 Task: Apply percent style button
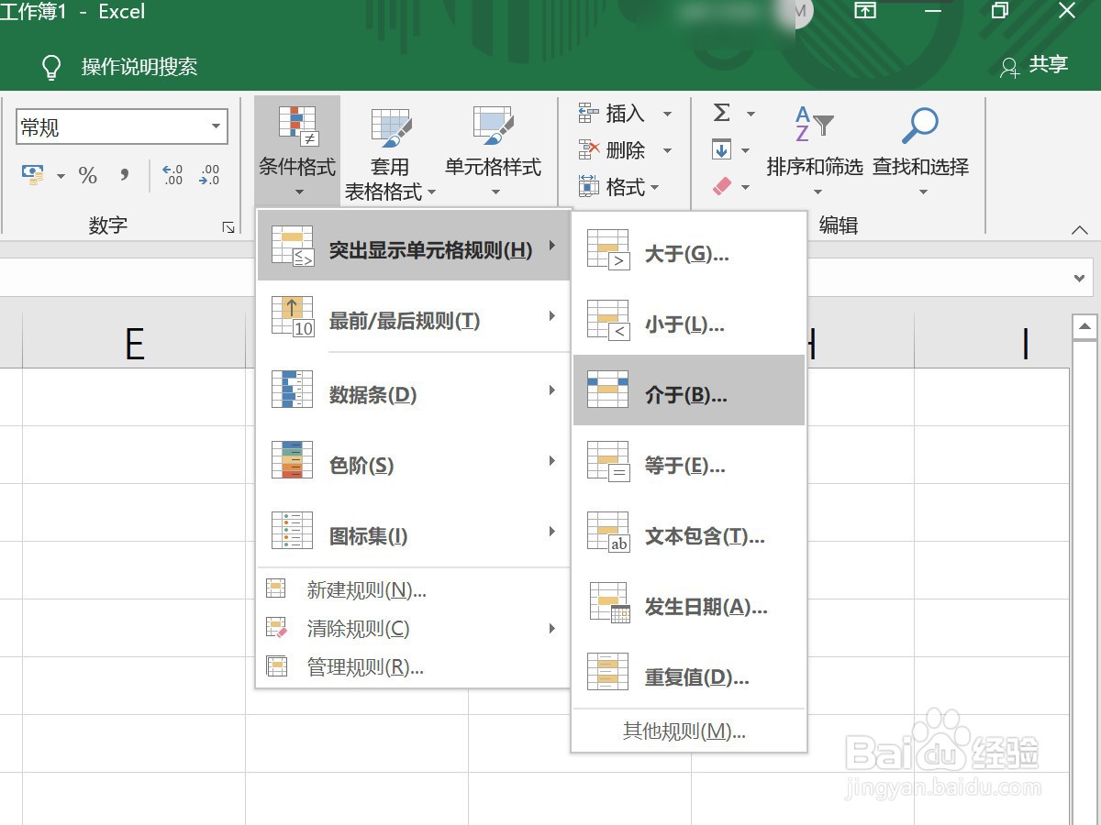(88, 175)
